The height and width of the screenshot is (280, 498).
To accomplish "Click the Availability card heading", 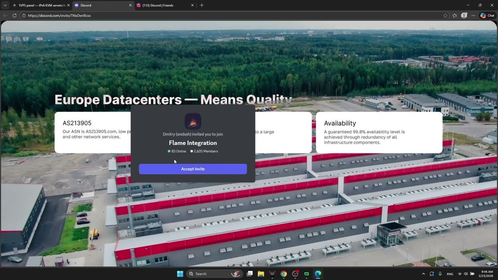I will coord(340,123).
